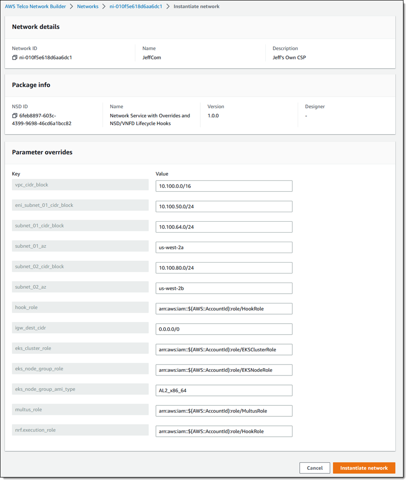The height and width of the screenshot is (482, 408).
Task: Click the Instantiate network button
Action: point(364,468)
